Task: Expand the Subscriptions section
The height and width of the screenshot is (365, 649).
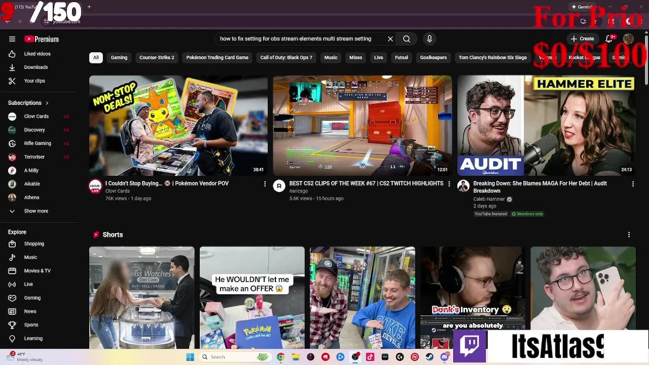Action: [x=28, y=103]
